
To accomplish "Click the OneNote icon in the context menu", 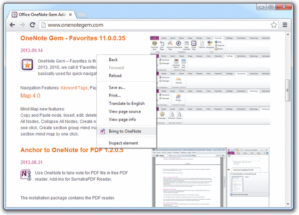I will 102,131.
